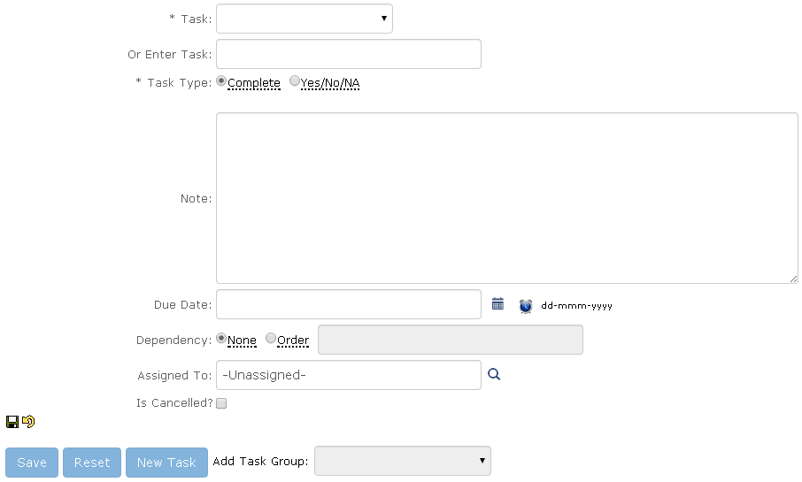Click the Note textarea resize handle
This screenshot has height=482, width=802.
(x=793, y=279)
